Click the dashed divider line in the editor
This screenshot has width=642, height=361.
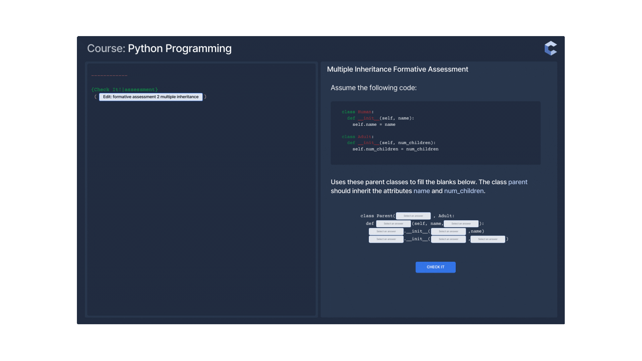pos(109,75)
